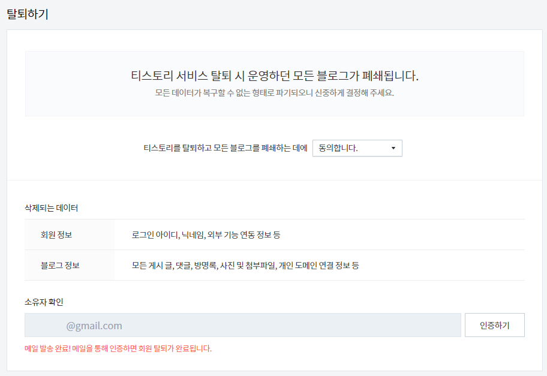Screen dimensions: 547x376
Task: Click the 삭제되는 데이터 section title
Action: pyautogui.click(x=52, y=208)
